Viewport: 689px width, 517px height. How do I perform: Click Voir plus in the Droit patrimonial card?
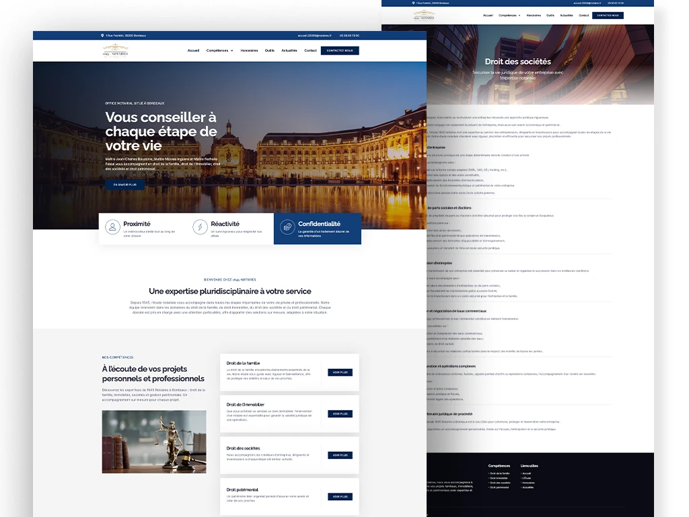point(340,497)
